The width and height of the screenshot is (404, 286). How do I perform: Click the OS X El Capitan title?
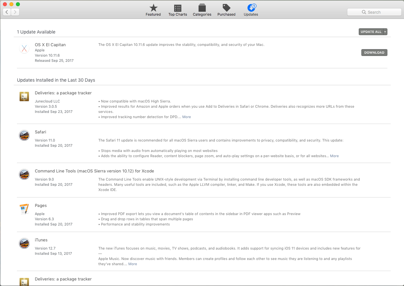point(50,45)
